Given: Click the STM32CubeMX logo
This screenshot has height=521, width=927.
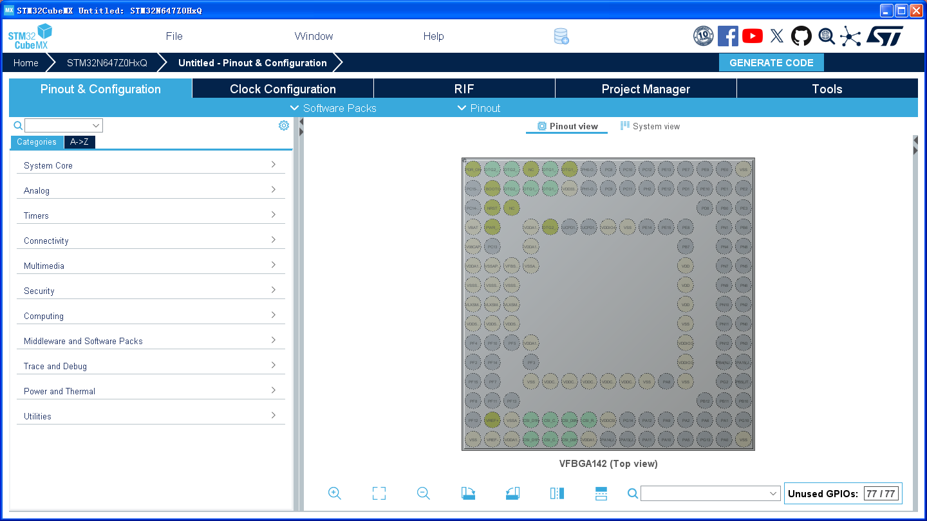Looking at the screenshot, I should pos(30,36).
